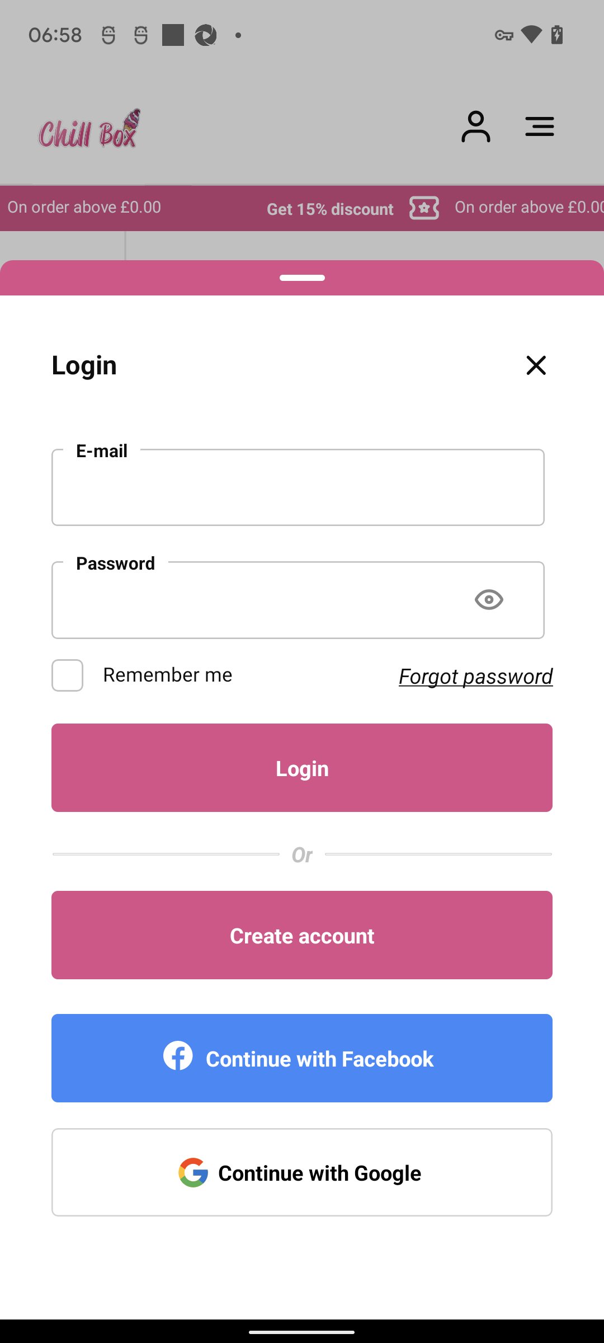Open the hamburger menu icon
The image size is (604, 1343).
(539, 126)
